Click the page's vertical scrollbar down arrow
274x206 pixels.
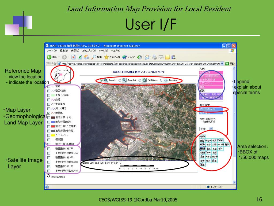coord(234,182)
